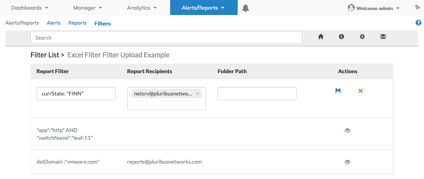This screenshot has height=179, width=424.
Task: Open the Analytics dropdown menu
Action: (142, 8)
